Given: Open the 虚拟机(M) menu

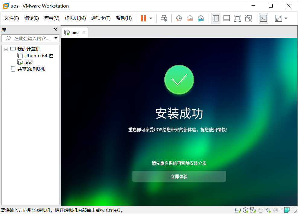Looking at the screenshot, I should [x=75, y=18].
